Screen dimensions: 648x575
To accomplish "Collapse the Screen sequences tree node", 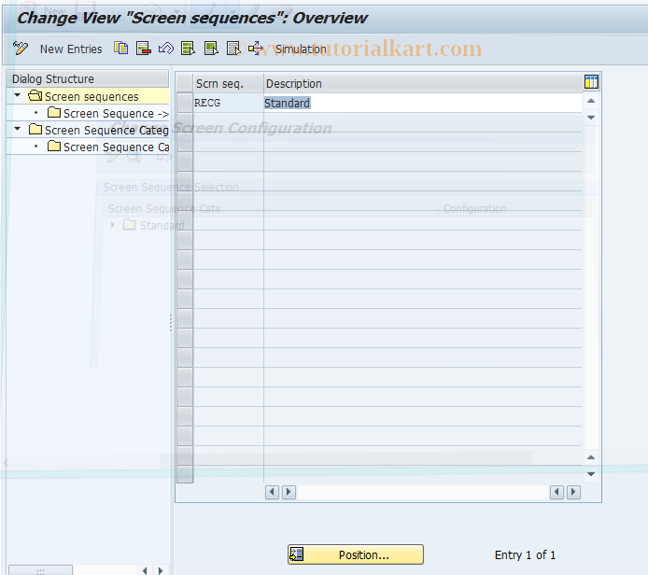I will [18, 95].
